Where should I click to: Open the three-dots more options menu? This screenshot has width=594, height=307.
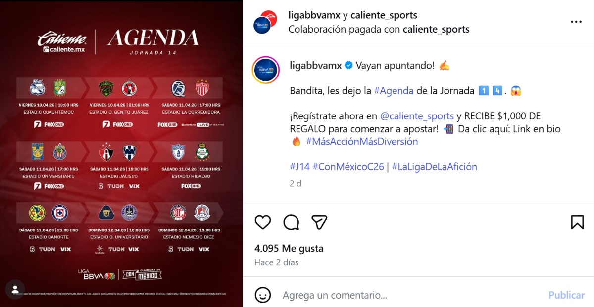click(576, 22)
